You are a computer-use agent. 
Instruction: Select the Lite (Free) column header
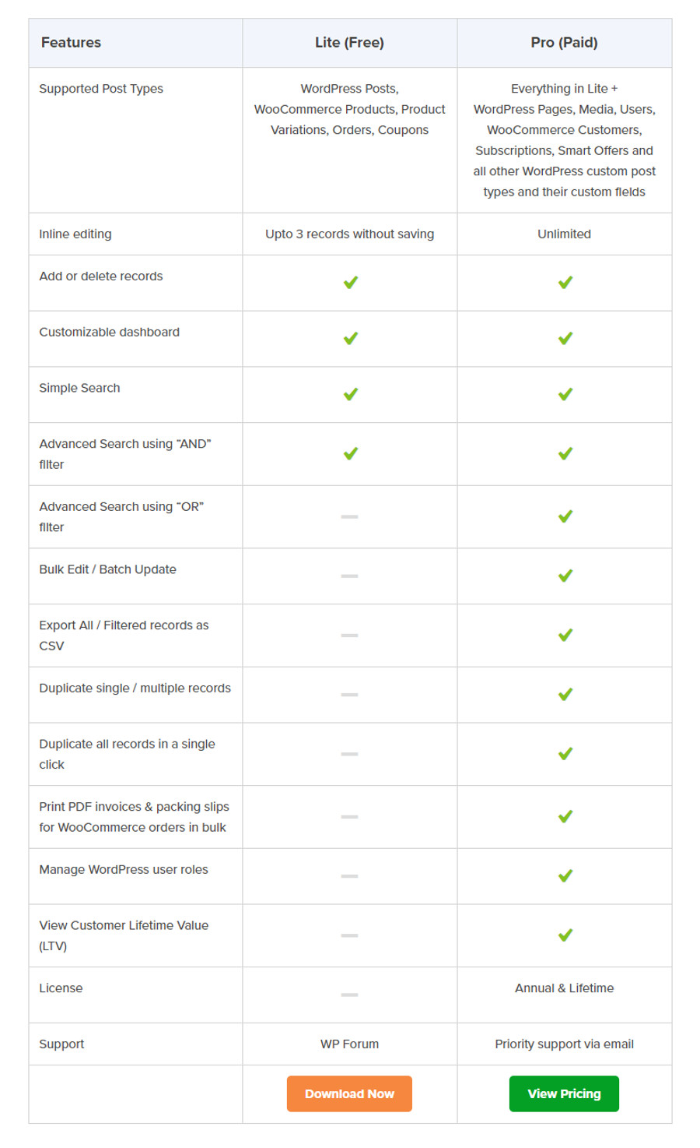coord(349,43)
